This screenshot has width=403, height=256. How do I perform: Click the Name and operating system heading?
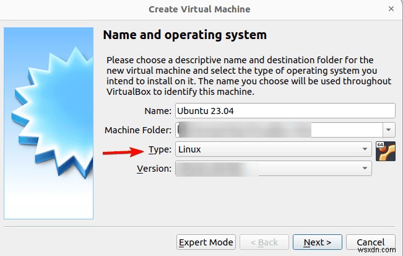pos(185,35)
